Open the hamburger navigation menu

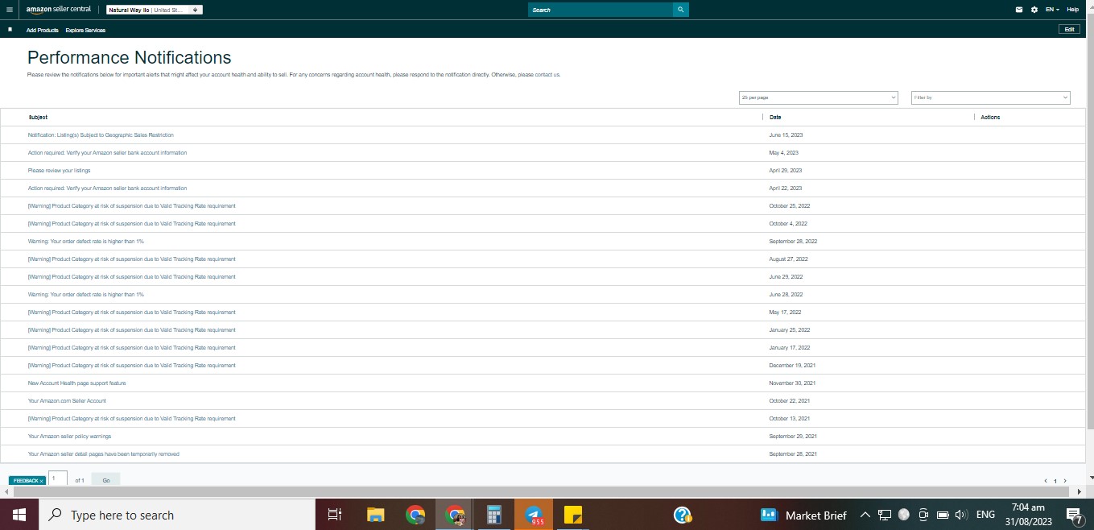point(9,10)
